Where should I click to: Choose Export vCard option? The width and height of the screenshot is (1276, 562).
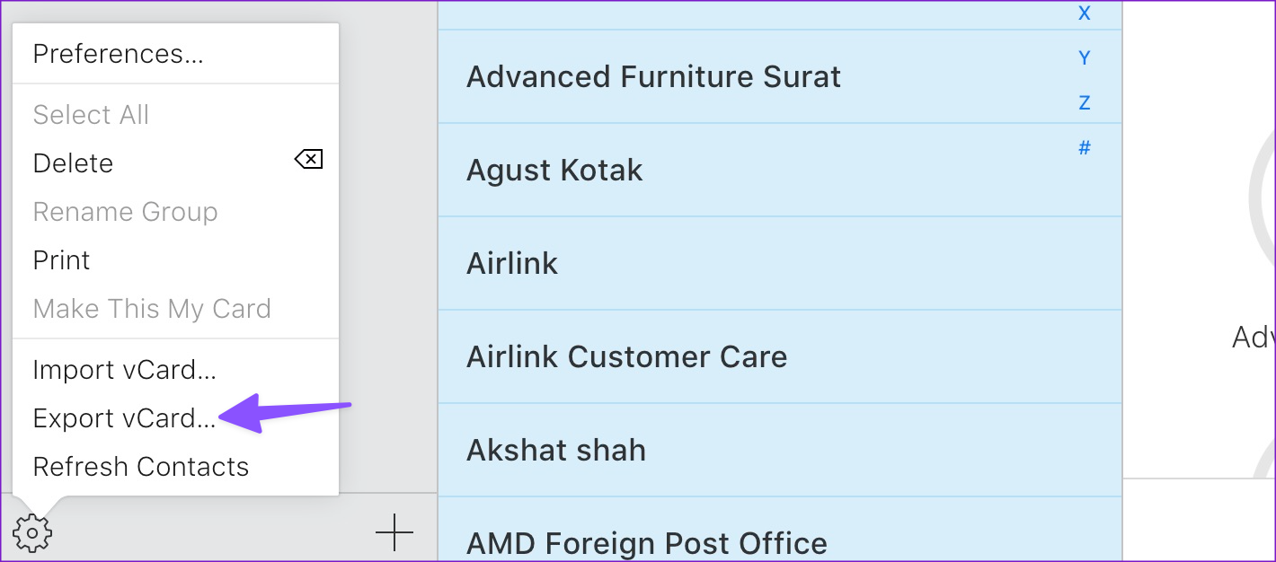click(x=124, y=418)
